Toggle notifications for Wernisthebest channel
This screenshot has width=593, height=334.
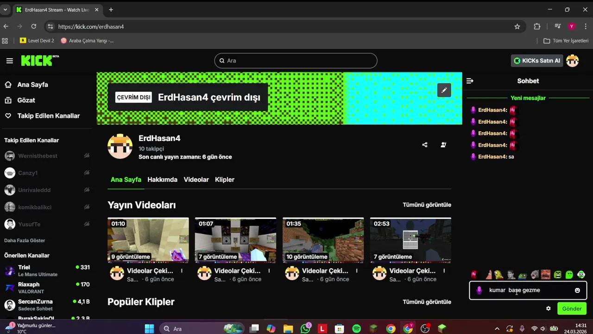coord(87,156)
